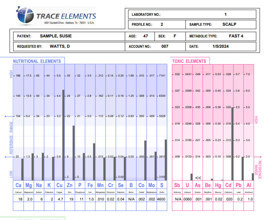
Task: Click the Se selenium element symbol
Action: coord(121,185)
